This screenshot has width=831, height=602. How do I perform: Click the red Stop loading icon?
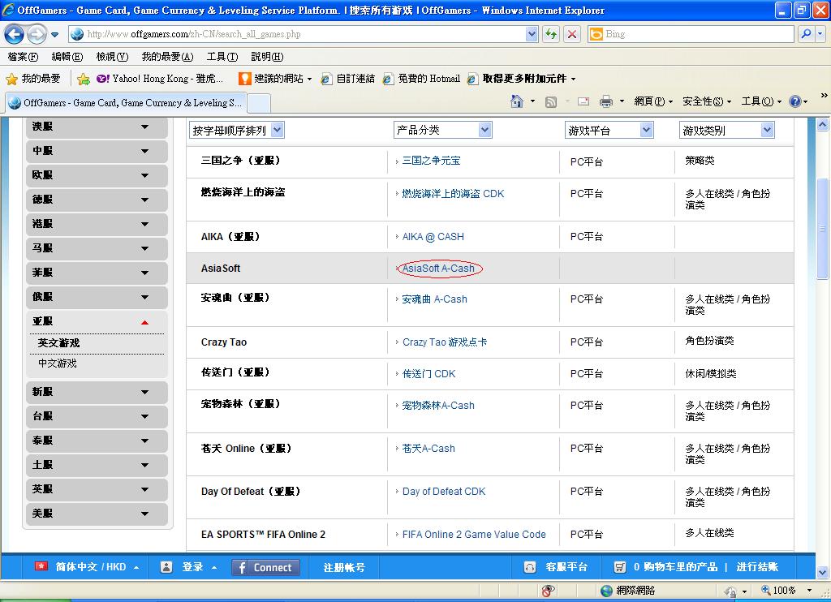click(572, 34)
